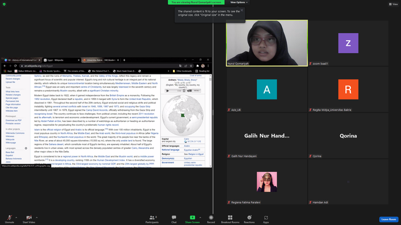Switch to the Egypt - Wikipedia browser tab
This screenshot has height=225, width=401.
point(61,60)
